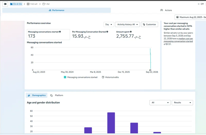The height and width of the screenshot is (135, 206).
Task: Open the 1 Ad breadcrumb
Action: [x=46, y=4]
